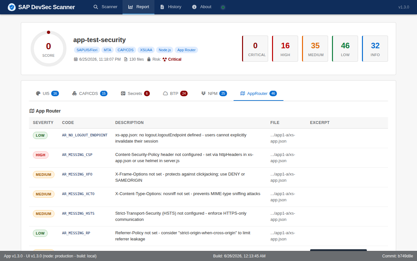Screen dimensions: 417x261
Task: Select the MTA tag
Action: point(108,50)
